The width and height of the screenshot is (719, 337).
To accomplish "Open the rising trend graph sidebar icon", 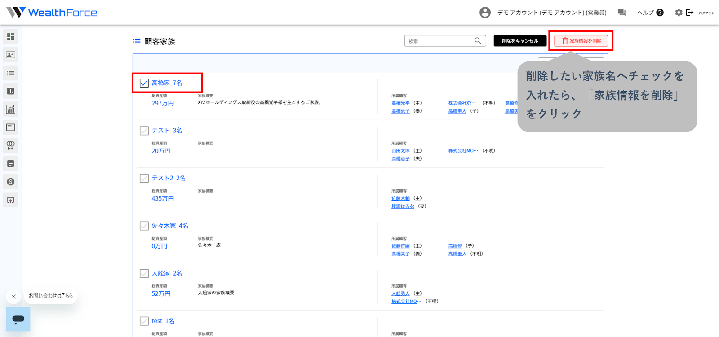I will click(x=11, y=109).
